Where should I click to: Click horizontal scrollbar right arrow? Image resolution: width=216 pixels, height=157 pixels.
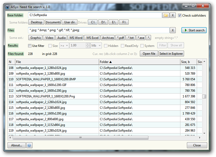(x=200, y=138)
